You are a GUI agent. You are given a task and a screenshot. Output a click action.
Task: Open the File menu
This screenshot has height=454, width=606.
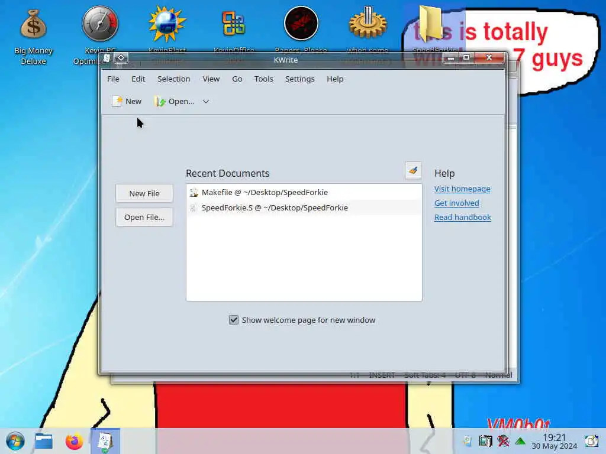click(x=113, y=79)
